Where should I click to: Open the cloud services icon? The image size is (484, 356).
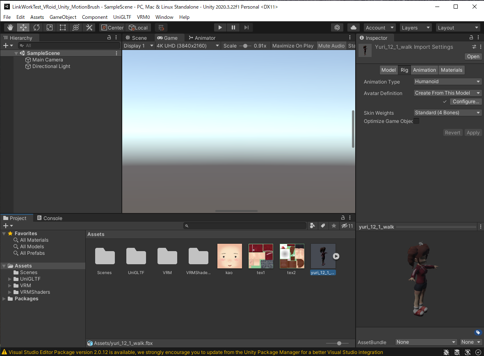coord(353,27)
